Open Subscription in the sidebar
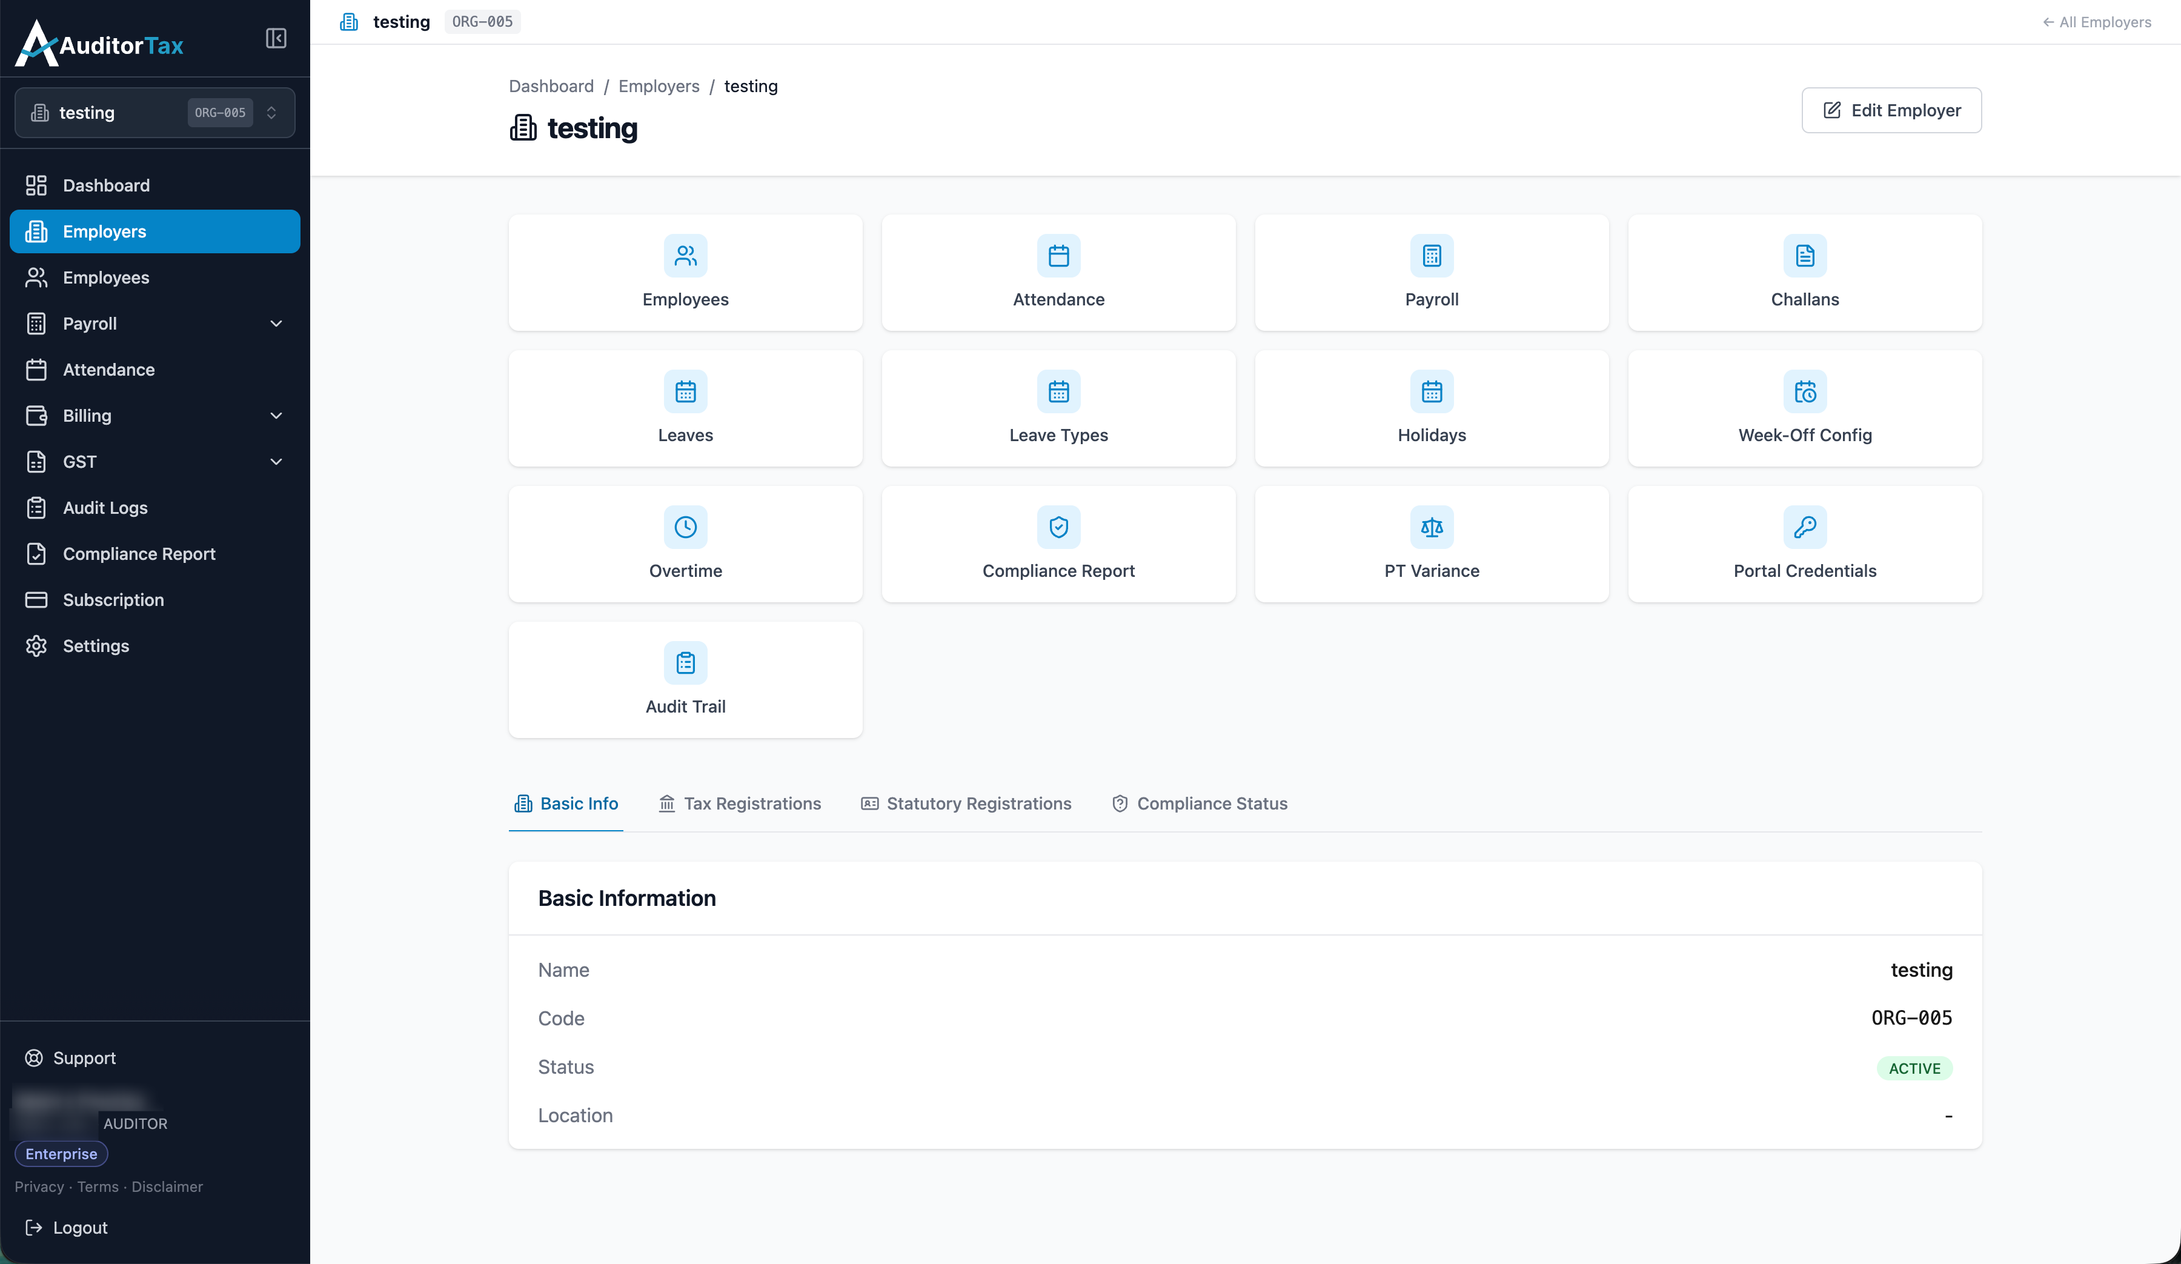This screenshot has width=2181, height=1264. pyautogui.click(x=155, y=600)
